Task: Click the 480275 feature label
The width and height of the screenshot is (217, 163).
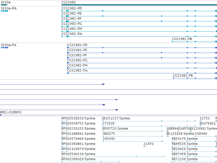Action: pyautogui.click(x=109, y=134)
